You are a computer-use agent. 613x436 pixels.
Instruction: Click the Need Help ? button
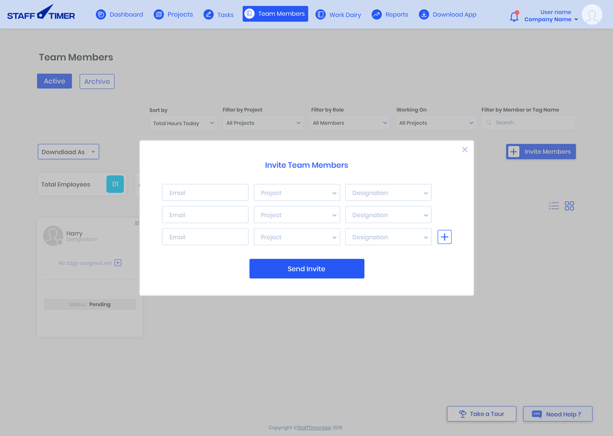coord(558,414)
